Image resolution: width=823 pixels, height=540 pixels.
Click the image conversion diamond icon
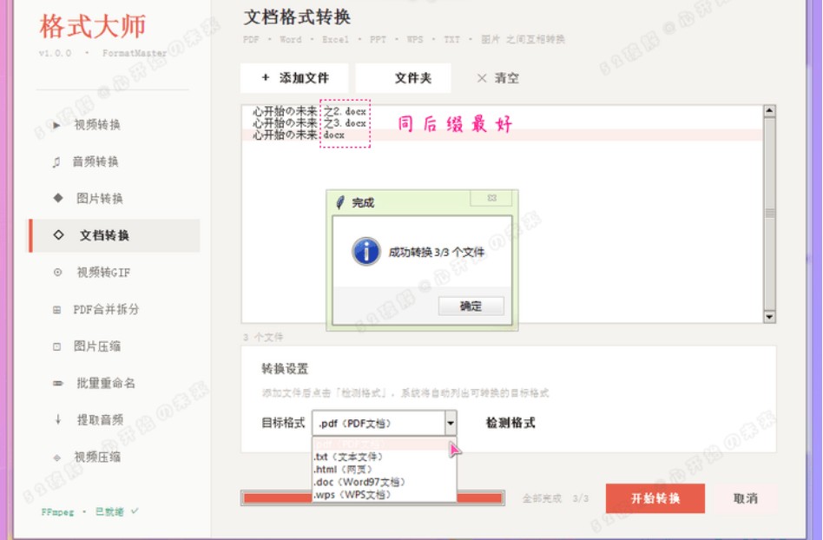click(58, 198)
